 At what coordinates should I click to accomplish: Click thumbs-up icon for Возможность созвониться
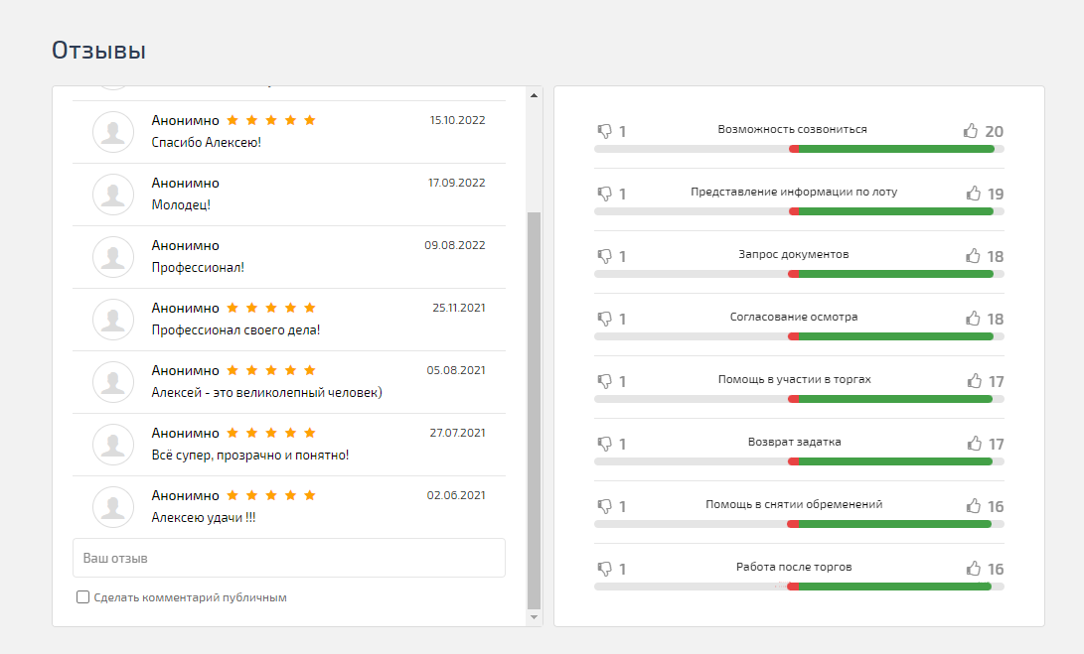pos(971,131)
